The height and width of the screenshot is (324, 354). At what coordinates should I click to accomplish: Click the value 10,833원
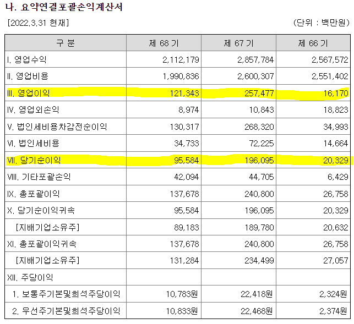(182, 311)
